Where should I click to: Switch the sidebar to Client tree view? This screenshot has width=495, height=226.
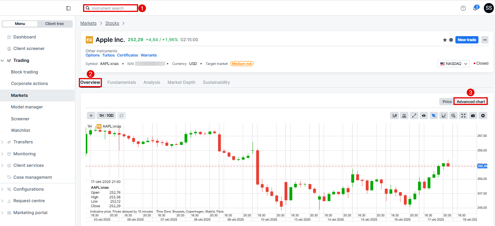coord(55,24)
